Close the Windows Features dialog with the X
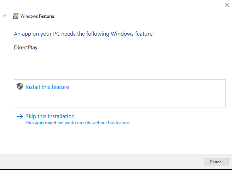The width and height of the screenshot is (232, 170). (227, 5)
